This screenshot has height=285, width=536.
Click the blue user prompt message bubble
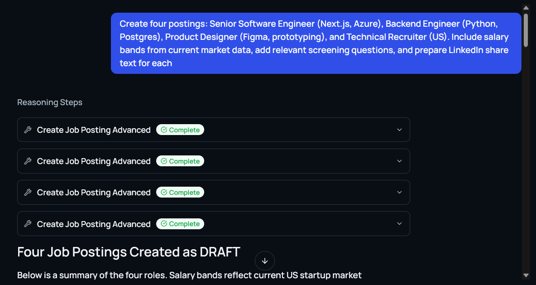(x=316, y=43)
